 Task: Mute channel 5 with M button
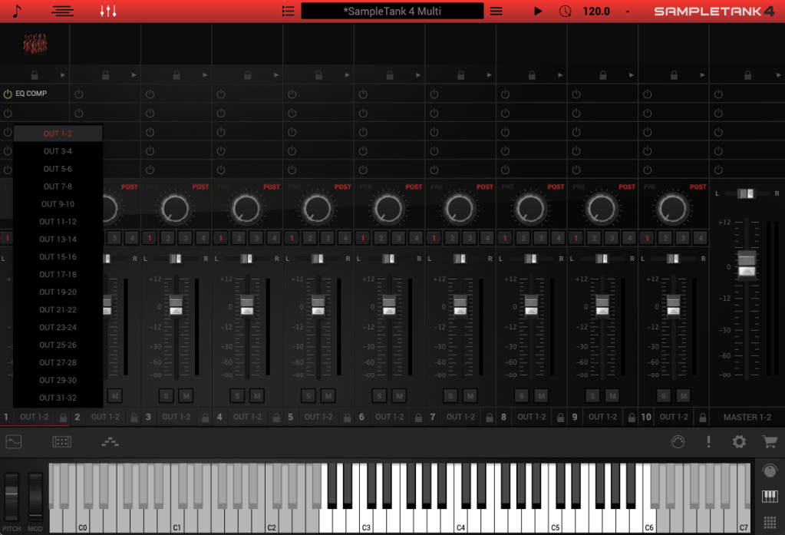pyautogui.click(x=328, y=396)
